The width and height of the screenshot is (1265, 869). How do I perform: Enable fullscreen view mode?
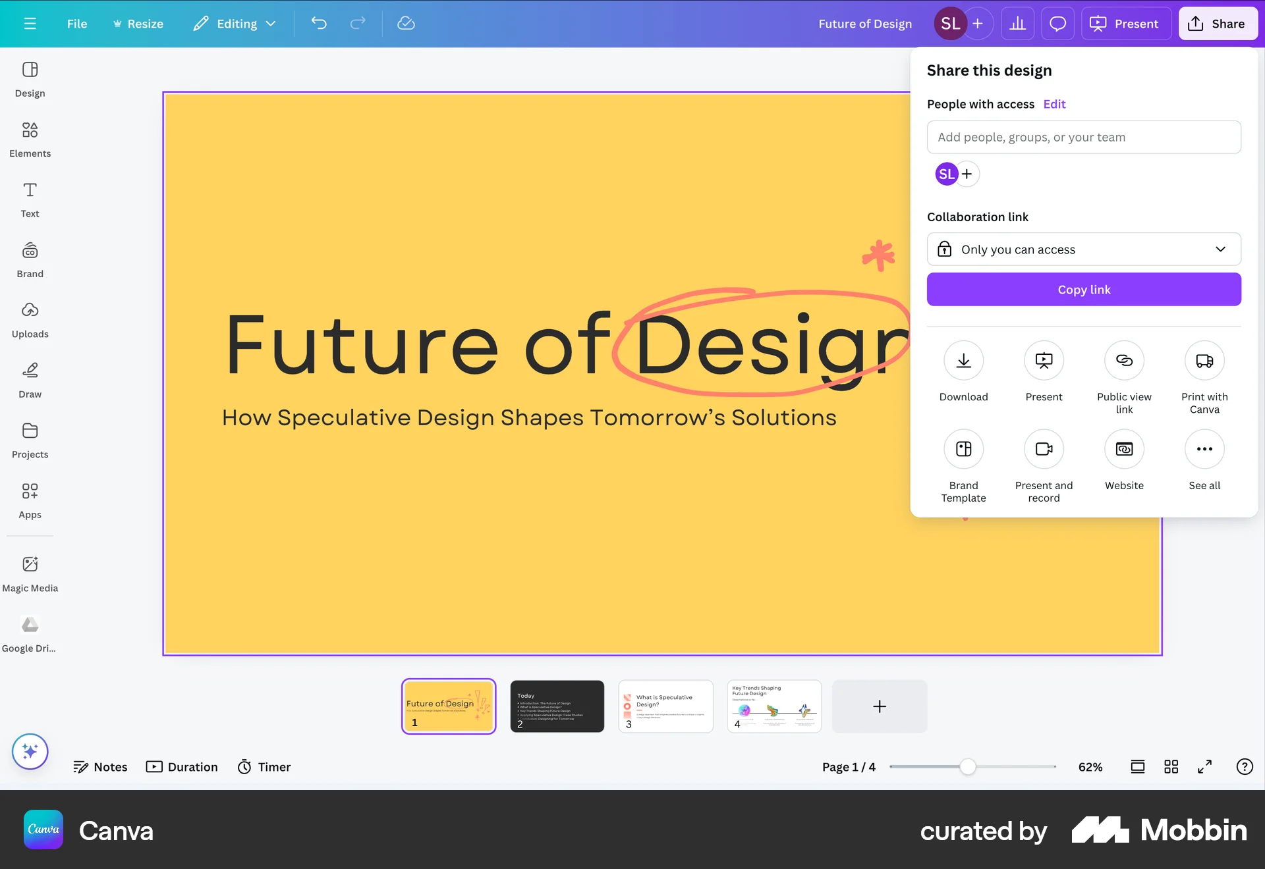[1205, 766]
